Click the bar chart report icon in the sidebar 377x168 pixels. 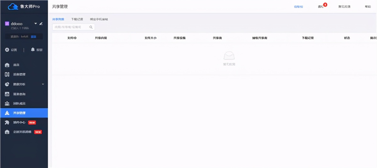pos(7,94)
